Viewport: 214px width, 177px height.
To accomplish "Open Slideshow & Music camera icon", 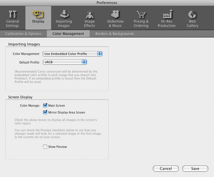I will pyautogui.click(x=115, y=14).
